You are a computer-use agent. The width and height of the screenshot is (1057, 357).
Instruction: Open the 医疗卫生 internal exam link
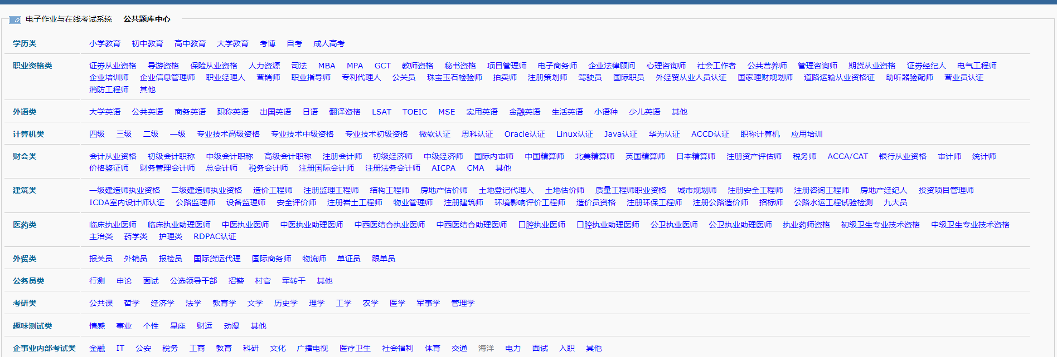(355, 348)
